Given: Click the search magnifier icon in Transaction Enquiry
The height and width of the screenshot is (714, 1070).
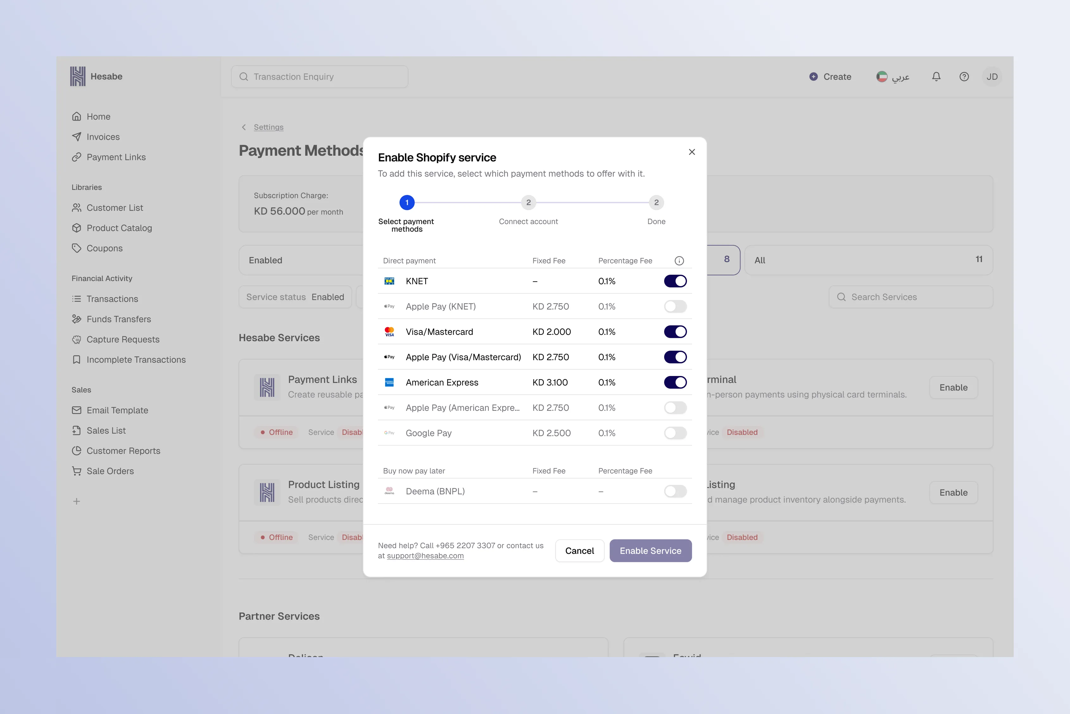Looking at the screenshot, I should pyautogui.click(x=244, y=77).
